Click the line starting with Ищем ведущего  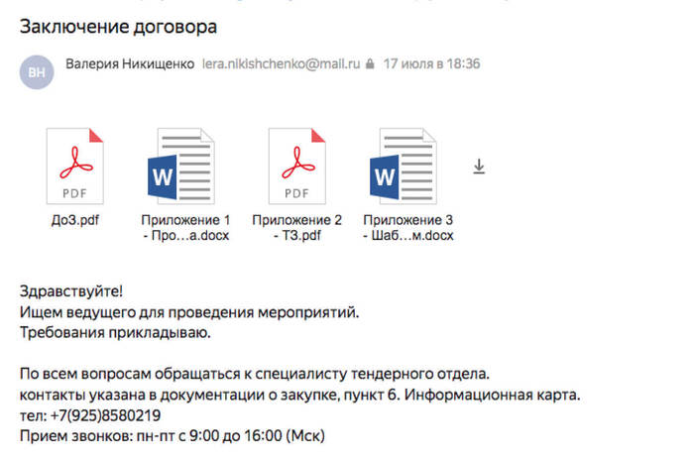[x=188, y=312]
